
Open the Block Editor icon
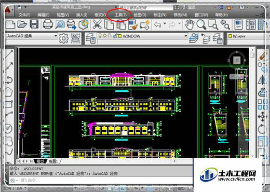click(x=144, y=24)
